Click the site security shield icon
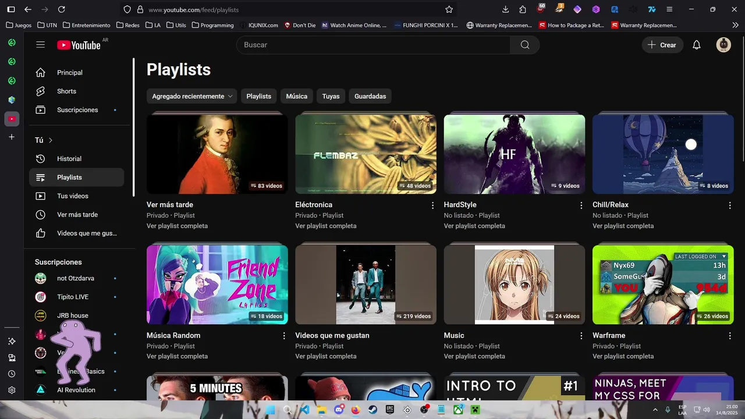This screenshot has width=745, height=419. (127, 9)
